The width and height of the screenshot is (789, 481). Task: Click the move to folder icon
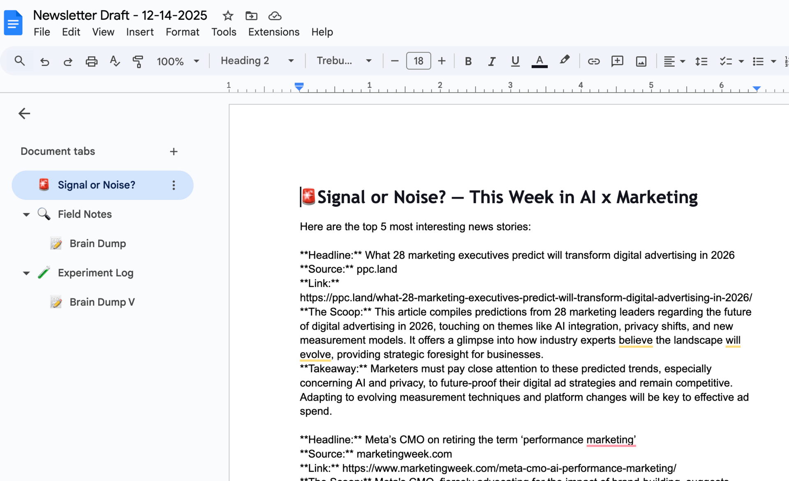coord(251,16)
